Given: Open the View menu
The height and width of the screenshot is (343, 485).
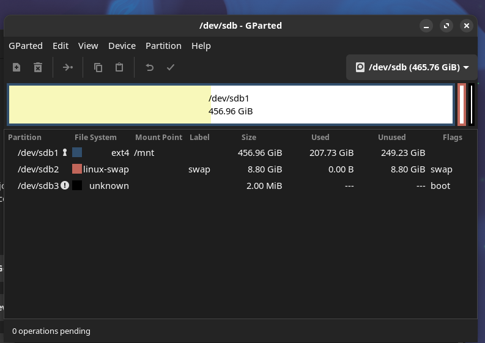Looking at the screenshot, I should pyautogui.click(x=88, y=46).
